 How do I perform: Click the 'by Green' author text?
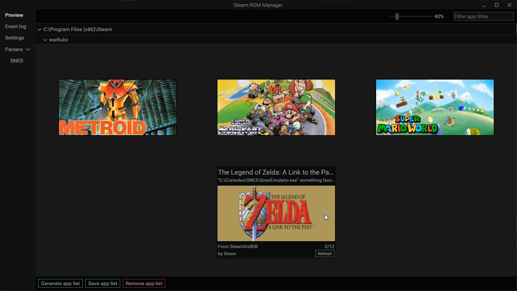(x=227, y=254)
